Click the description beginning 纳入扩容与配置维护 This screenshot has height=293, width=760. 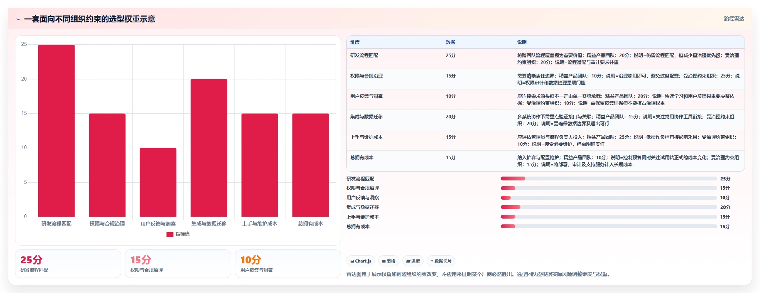tap(628, 161)
